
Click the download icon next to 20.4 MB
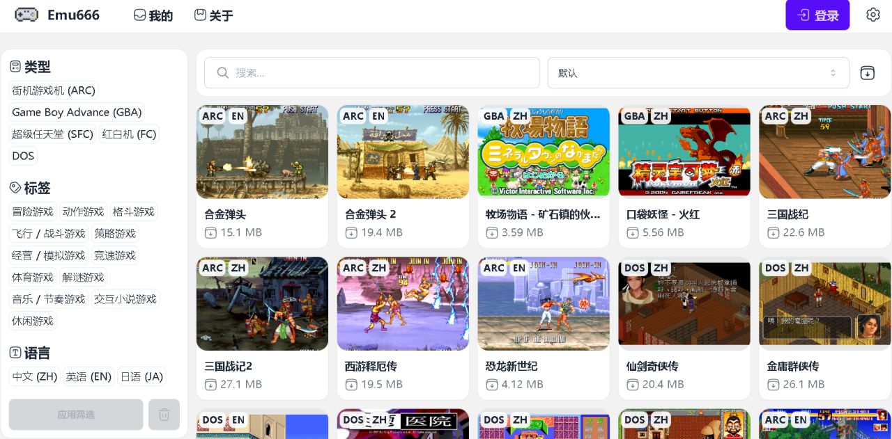(x=633, y=385)
